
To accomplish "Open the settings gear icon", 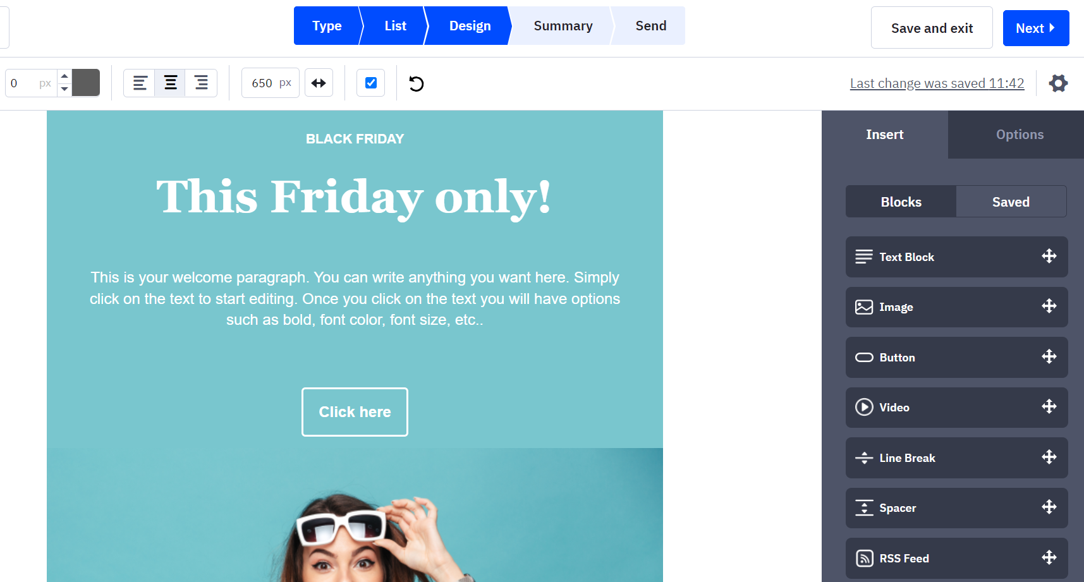I will pyautogui.click(x=1058, y=83).
